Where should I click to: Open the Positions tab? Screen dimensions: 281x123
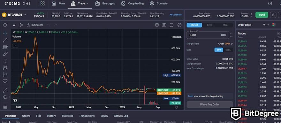pos(11,116)
